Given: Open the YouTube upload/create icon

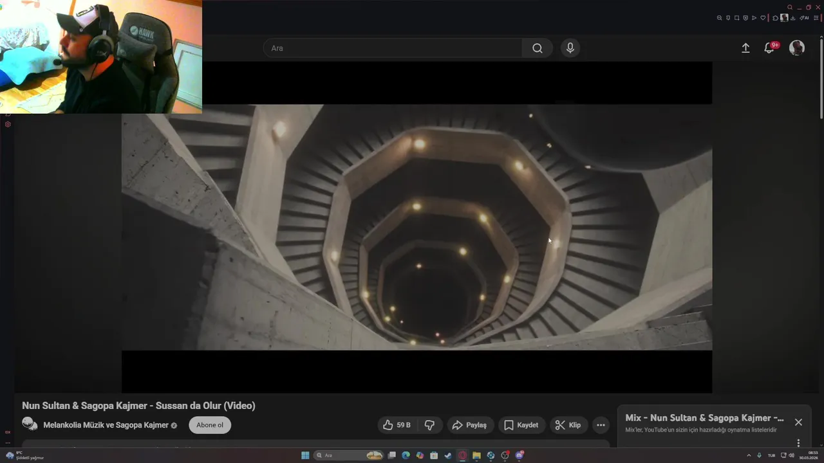Looking at the screenshot, I should 745,48.
